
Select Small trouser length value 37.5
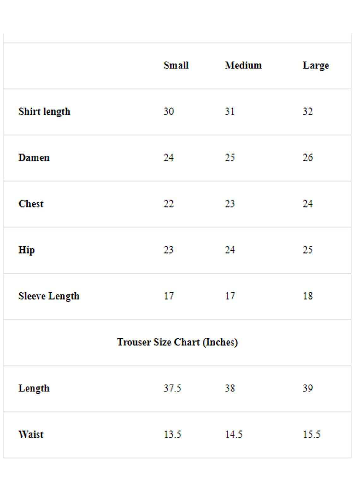[x=172, y=388]
